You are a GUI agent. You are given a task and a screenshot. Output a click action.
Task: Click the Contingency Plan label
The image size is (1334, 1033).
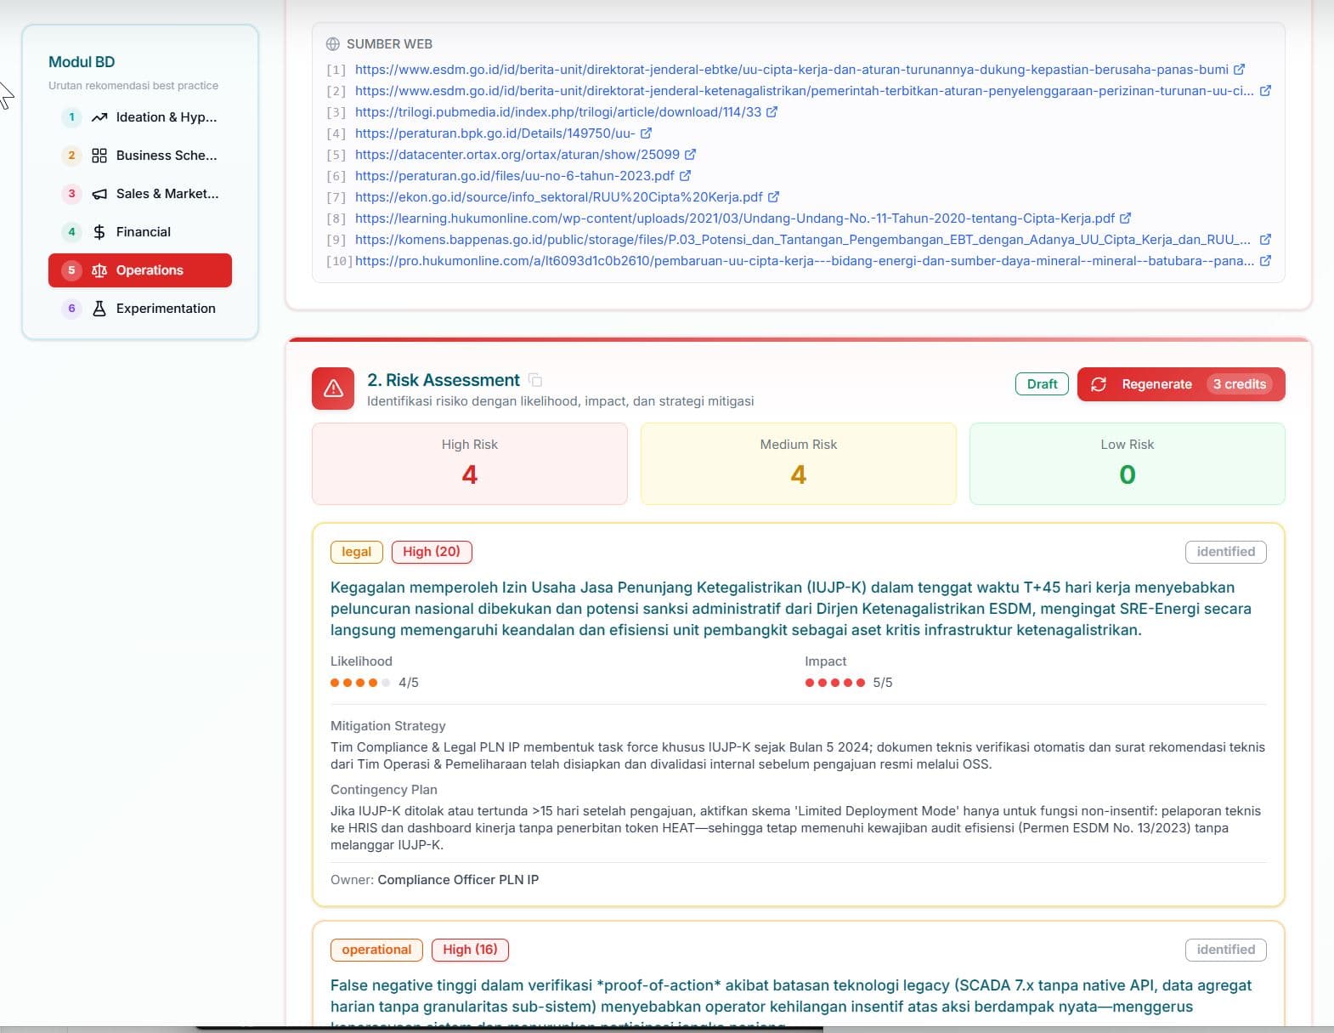click(x=384, y=790)
